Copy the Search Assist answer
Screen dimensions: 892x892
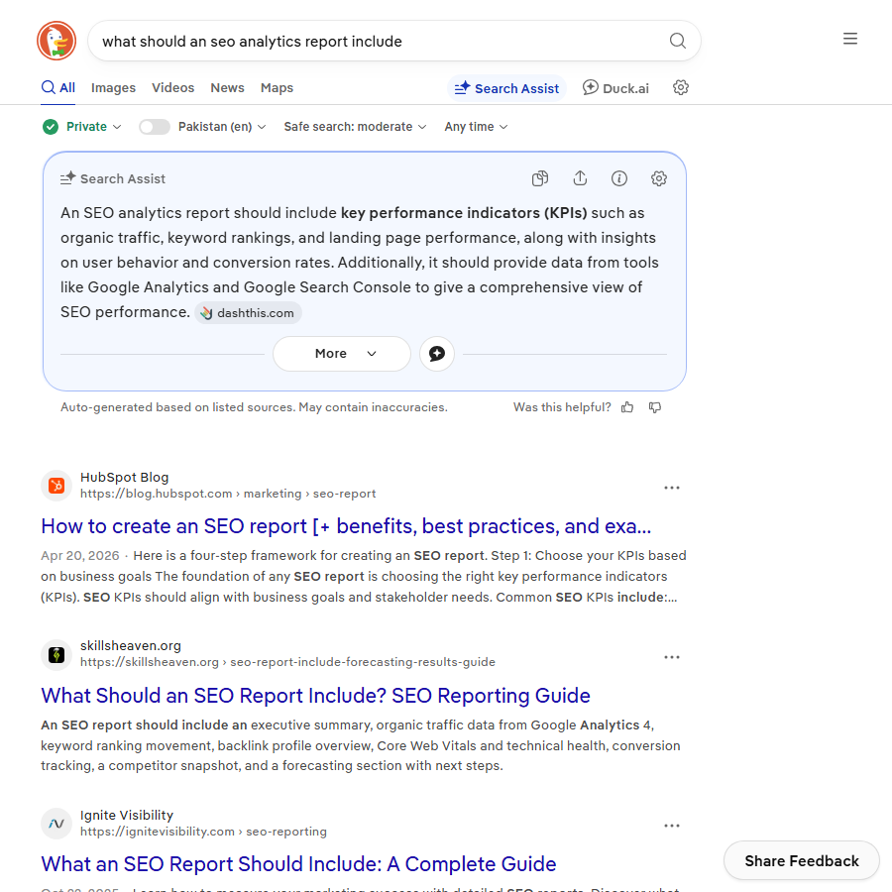(x=540, y=178)
